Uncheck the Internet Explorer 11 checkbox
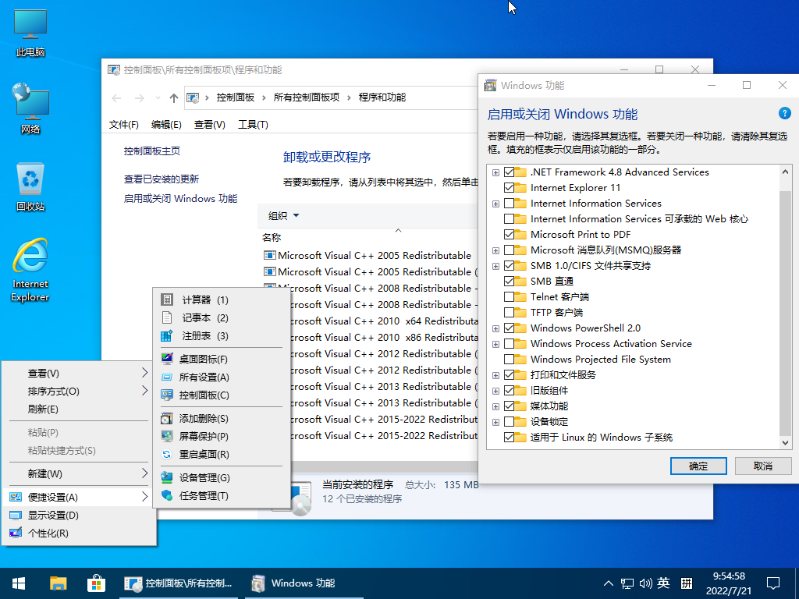Screen dimensions: 799x599 click(x=509, y=188)
